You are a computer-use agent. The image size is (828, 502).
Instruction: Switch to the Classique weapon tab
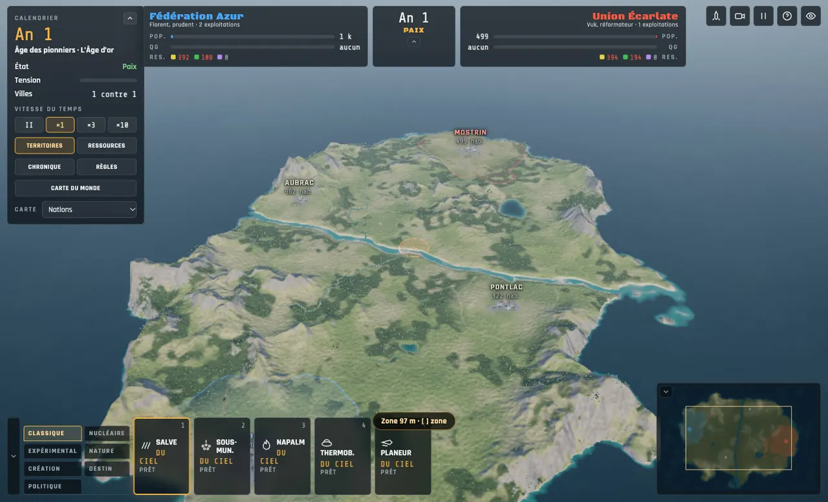pos(53,434)
